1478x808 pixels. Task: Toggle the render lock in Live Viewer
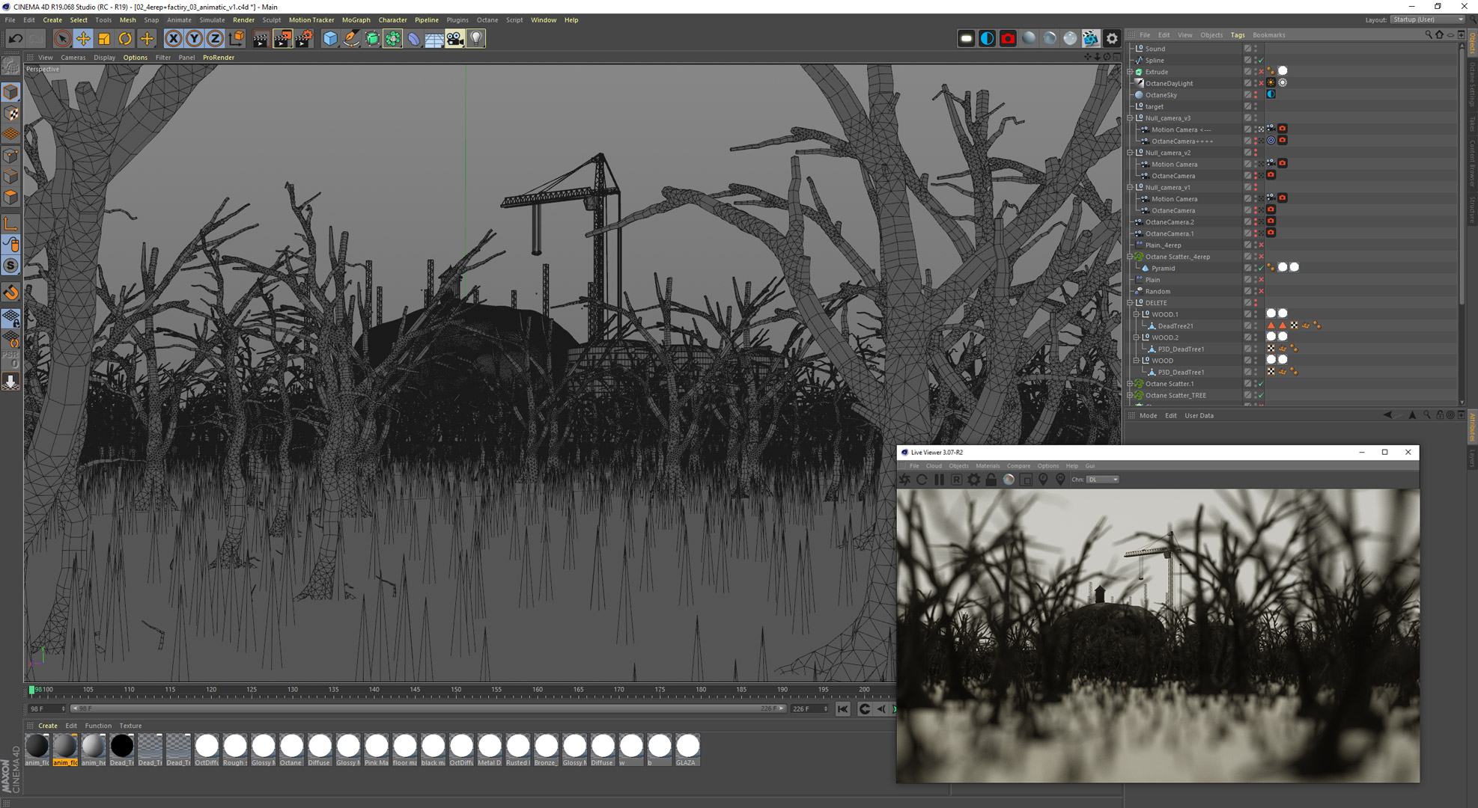991,480
